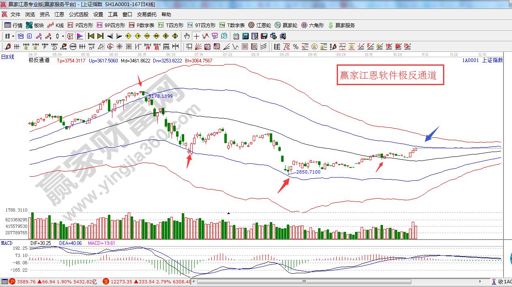The height and width of the screenshot is (287, 512).
Task: Toggle the flag marker button
Action: (80, 36)
